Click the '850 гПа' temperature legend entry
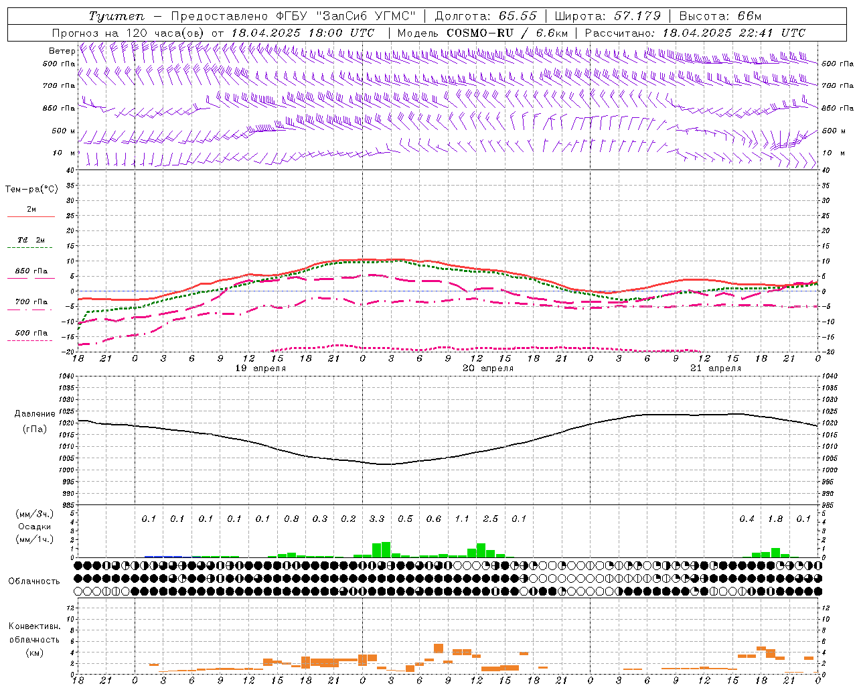 click(x=31, y=271)
